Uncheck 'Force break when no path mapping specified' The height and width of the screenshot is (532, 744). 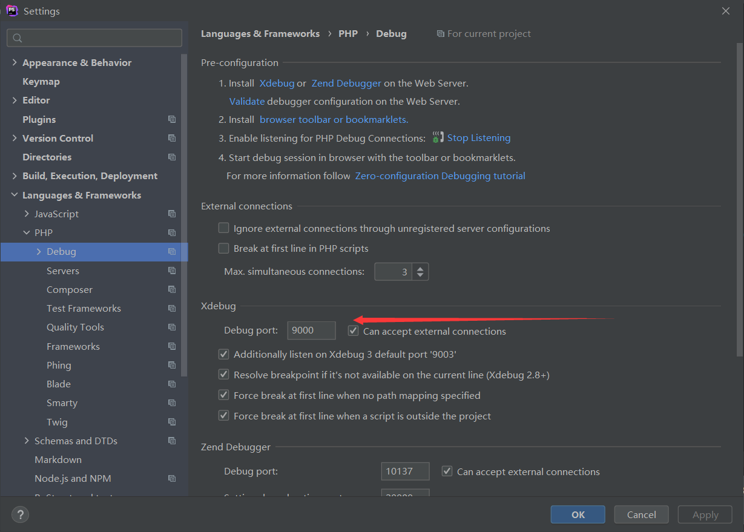pos(224,395)
